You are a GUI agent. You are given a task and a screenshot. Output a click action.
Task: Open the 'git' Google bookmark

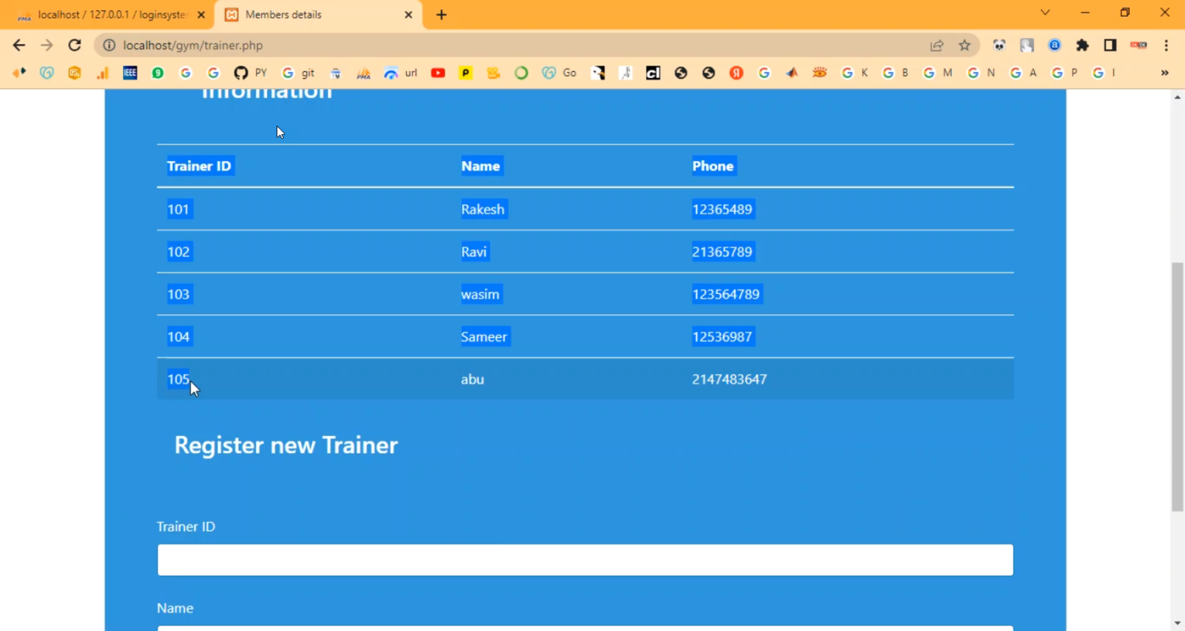click(x=298, y=73)
